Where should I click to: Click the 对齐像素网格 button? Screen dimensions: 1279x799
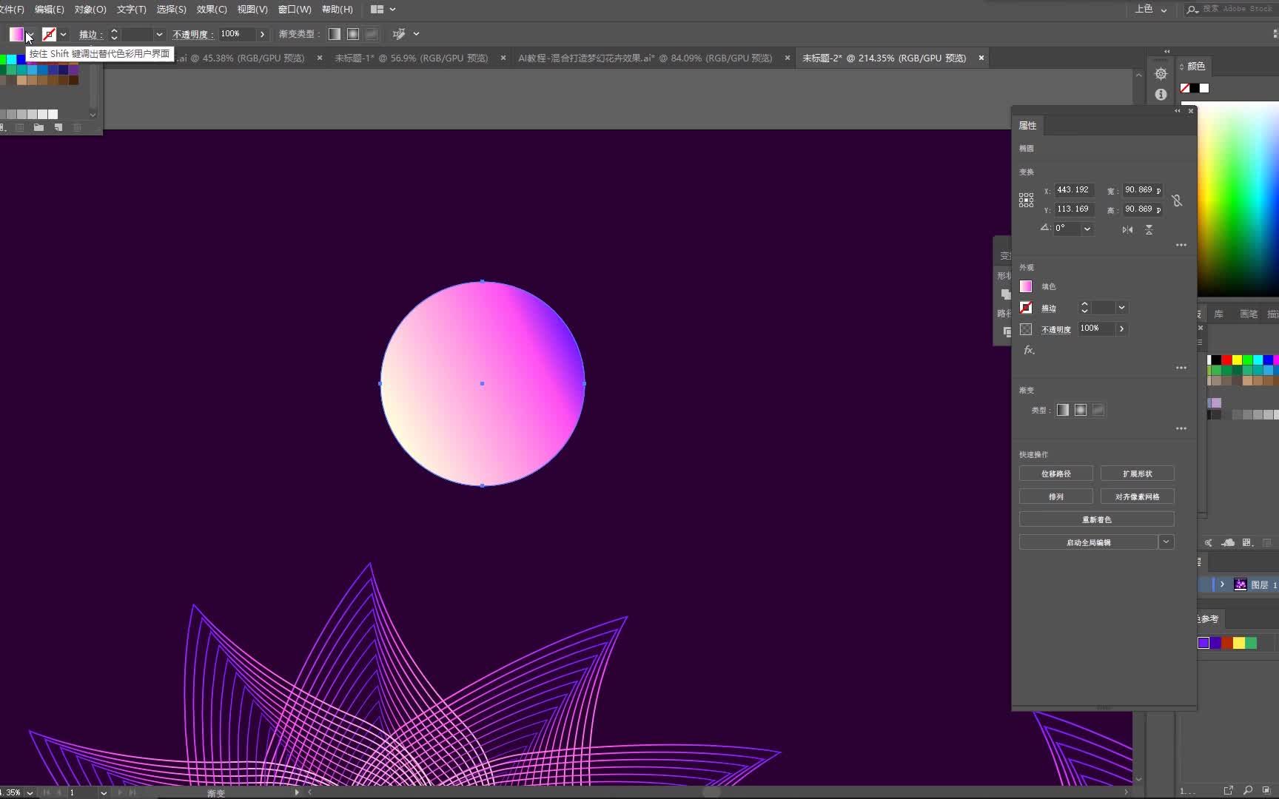click(1138, 496)
